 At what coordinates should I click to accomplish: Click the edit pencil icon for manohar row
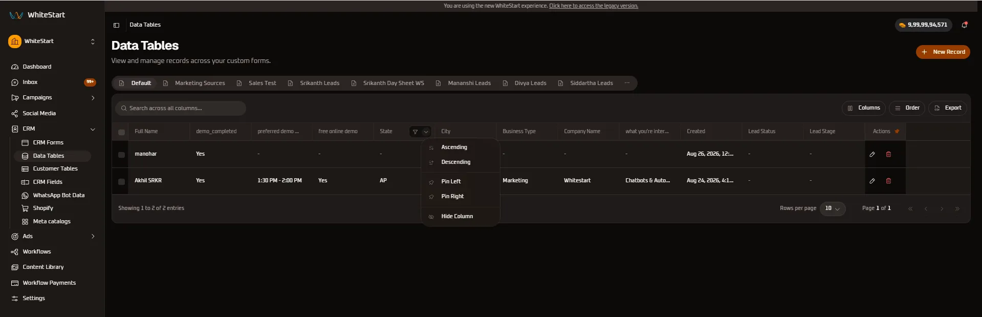pos(872,154)
